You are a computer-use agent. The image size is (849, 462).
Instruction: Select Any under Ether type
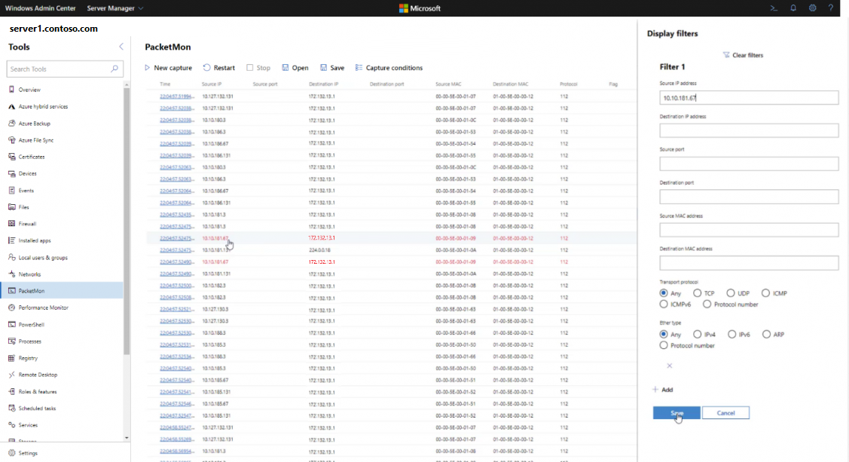664,334
